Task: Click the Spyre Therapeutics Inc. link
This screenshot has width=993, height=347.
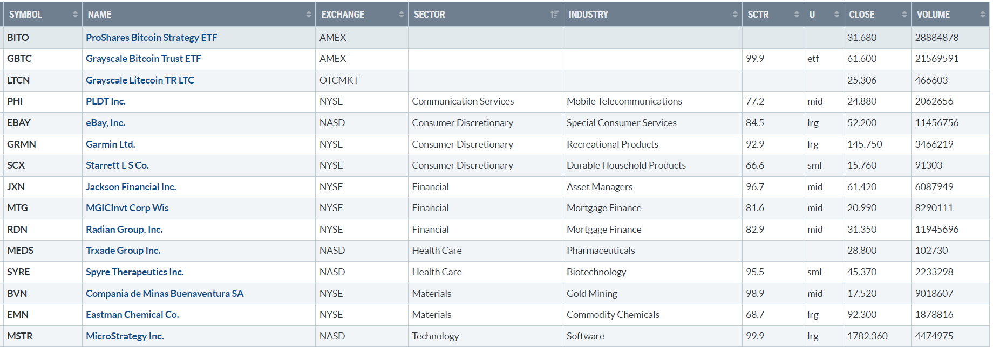Action: 134,272
